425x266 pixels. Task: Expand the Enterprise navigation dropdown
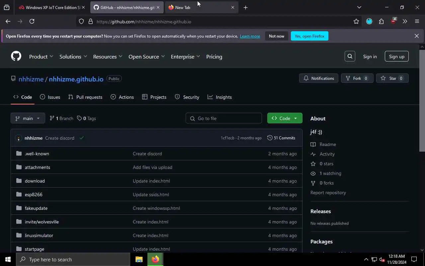[185, 57]
